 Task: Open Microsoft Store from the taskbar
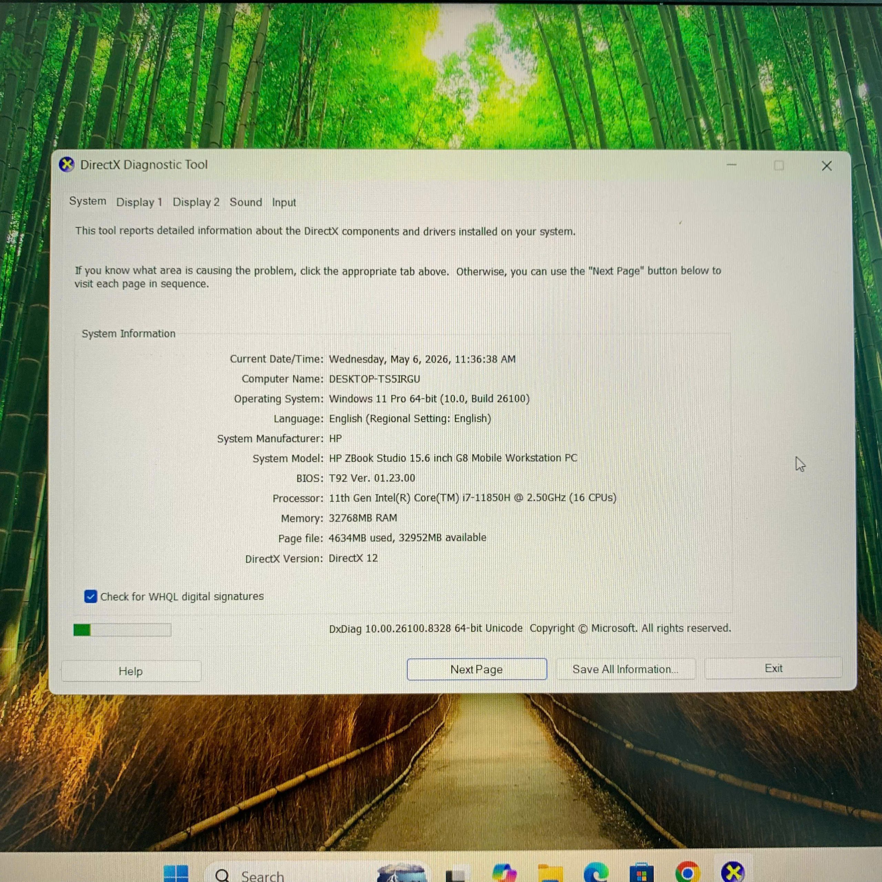pyautogui.click(x=642, y=873)
